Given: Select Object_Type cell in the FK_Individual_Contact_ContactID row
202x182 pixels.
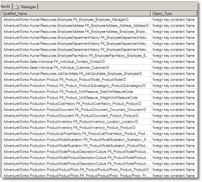Looking at the screenshot, I should (x=174, y=62).
